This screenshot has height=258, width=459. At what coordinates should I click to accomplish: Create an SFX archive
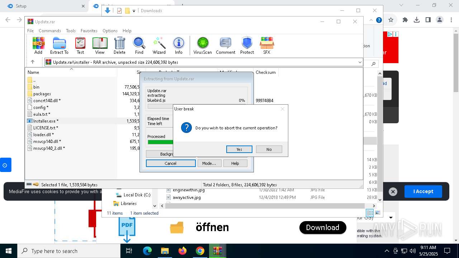click(266, 46)
